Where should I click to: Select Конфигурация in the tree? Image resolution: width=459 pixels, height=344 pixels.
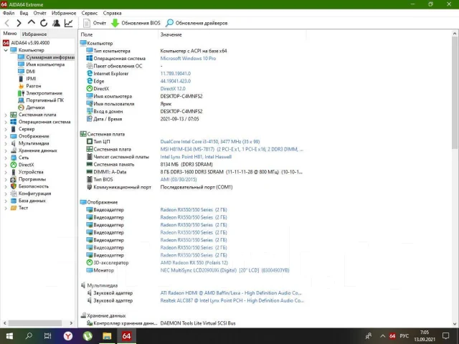point(31,193)
